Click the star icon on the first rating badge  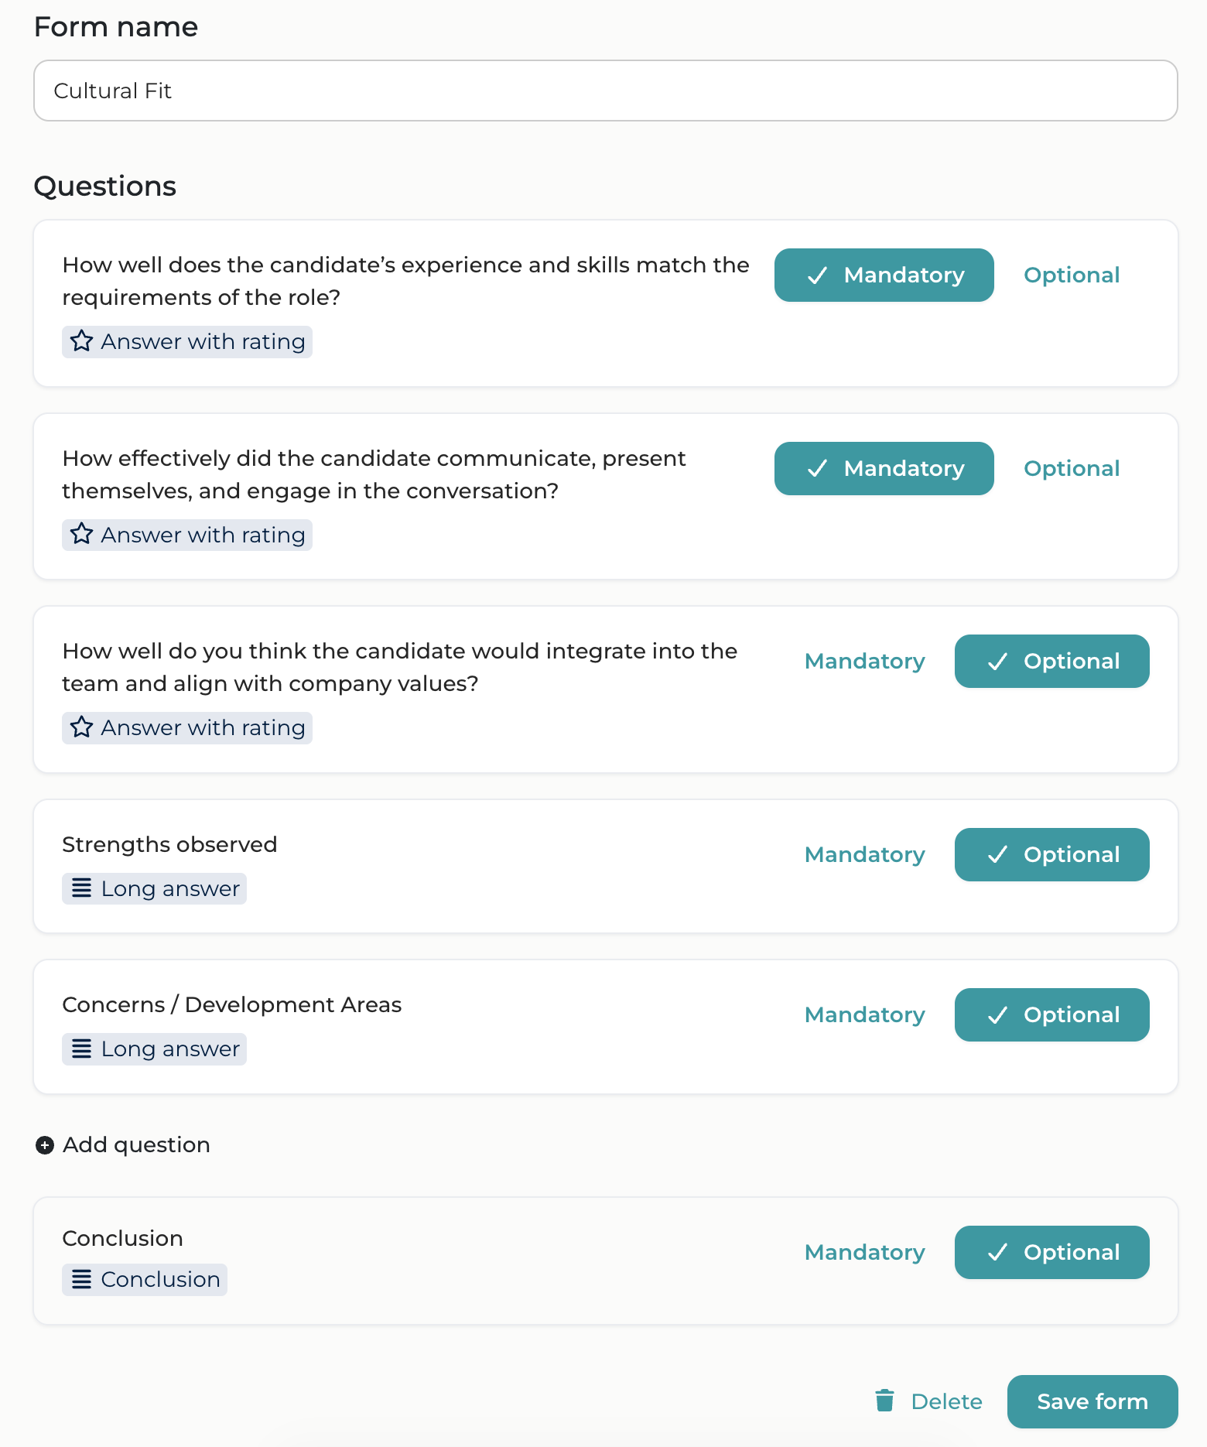point(81,340)
